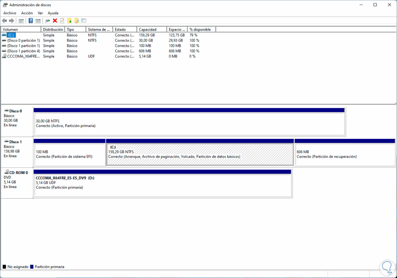This screenshot has height=278, width=397.
Task: Show the Action pane using its toolbar icon
Action: [x=37, y=20]
